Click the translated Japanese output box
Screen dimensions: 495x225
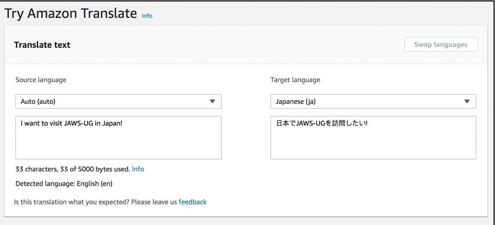(x=373, y=138)
